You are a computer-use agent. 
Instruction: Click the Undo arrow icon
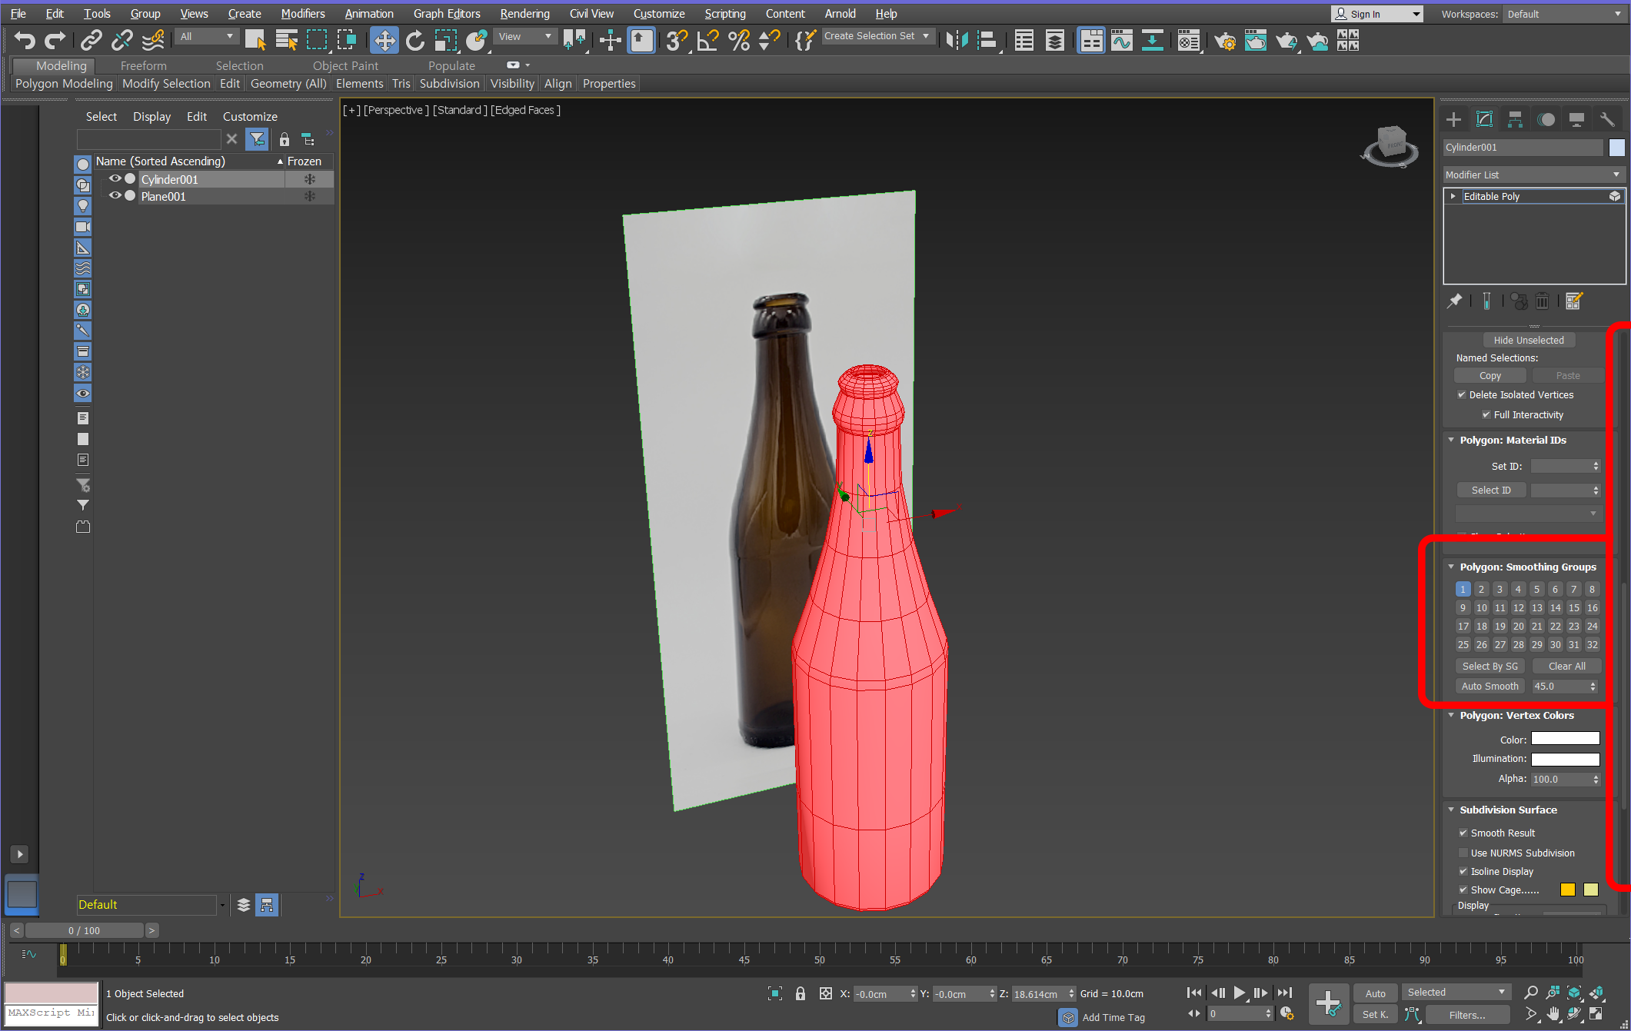coord(25,40)
